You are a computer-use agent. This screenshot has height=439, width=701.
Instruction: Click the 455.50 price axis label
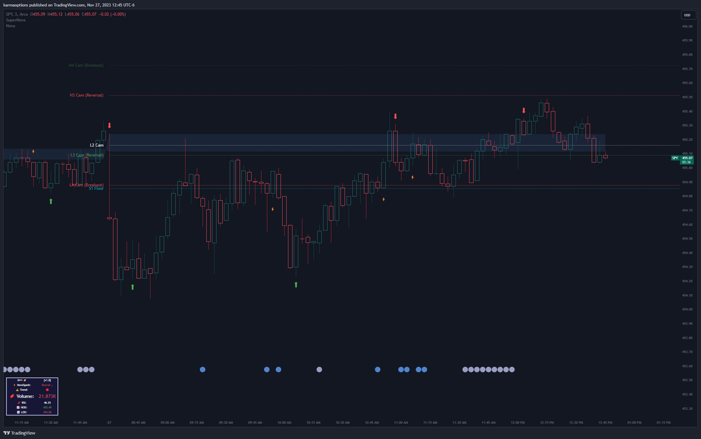(687, 97)
